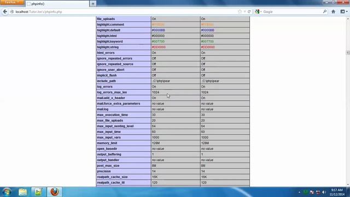Show hidden system tray icons arrow

click(x=299, y=192)
